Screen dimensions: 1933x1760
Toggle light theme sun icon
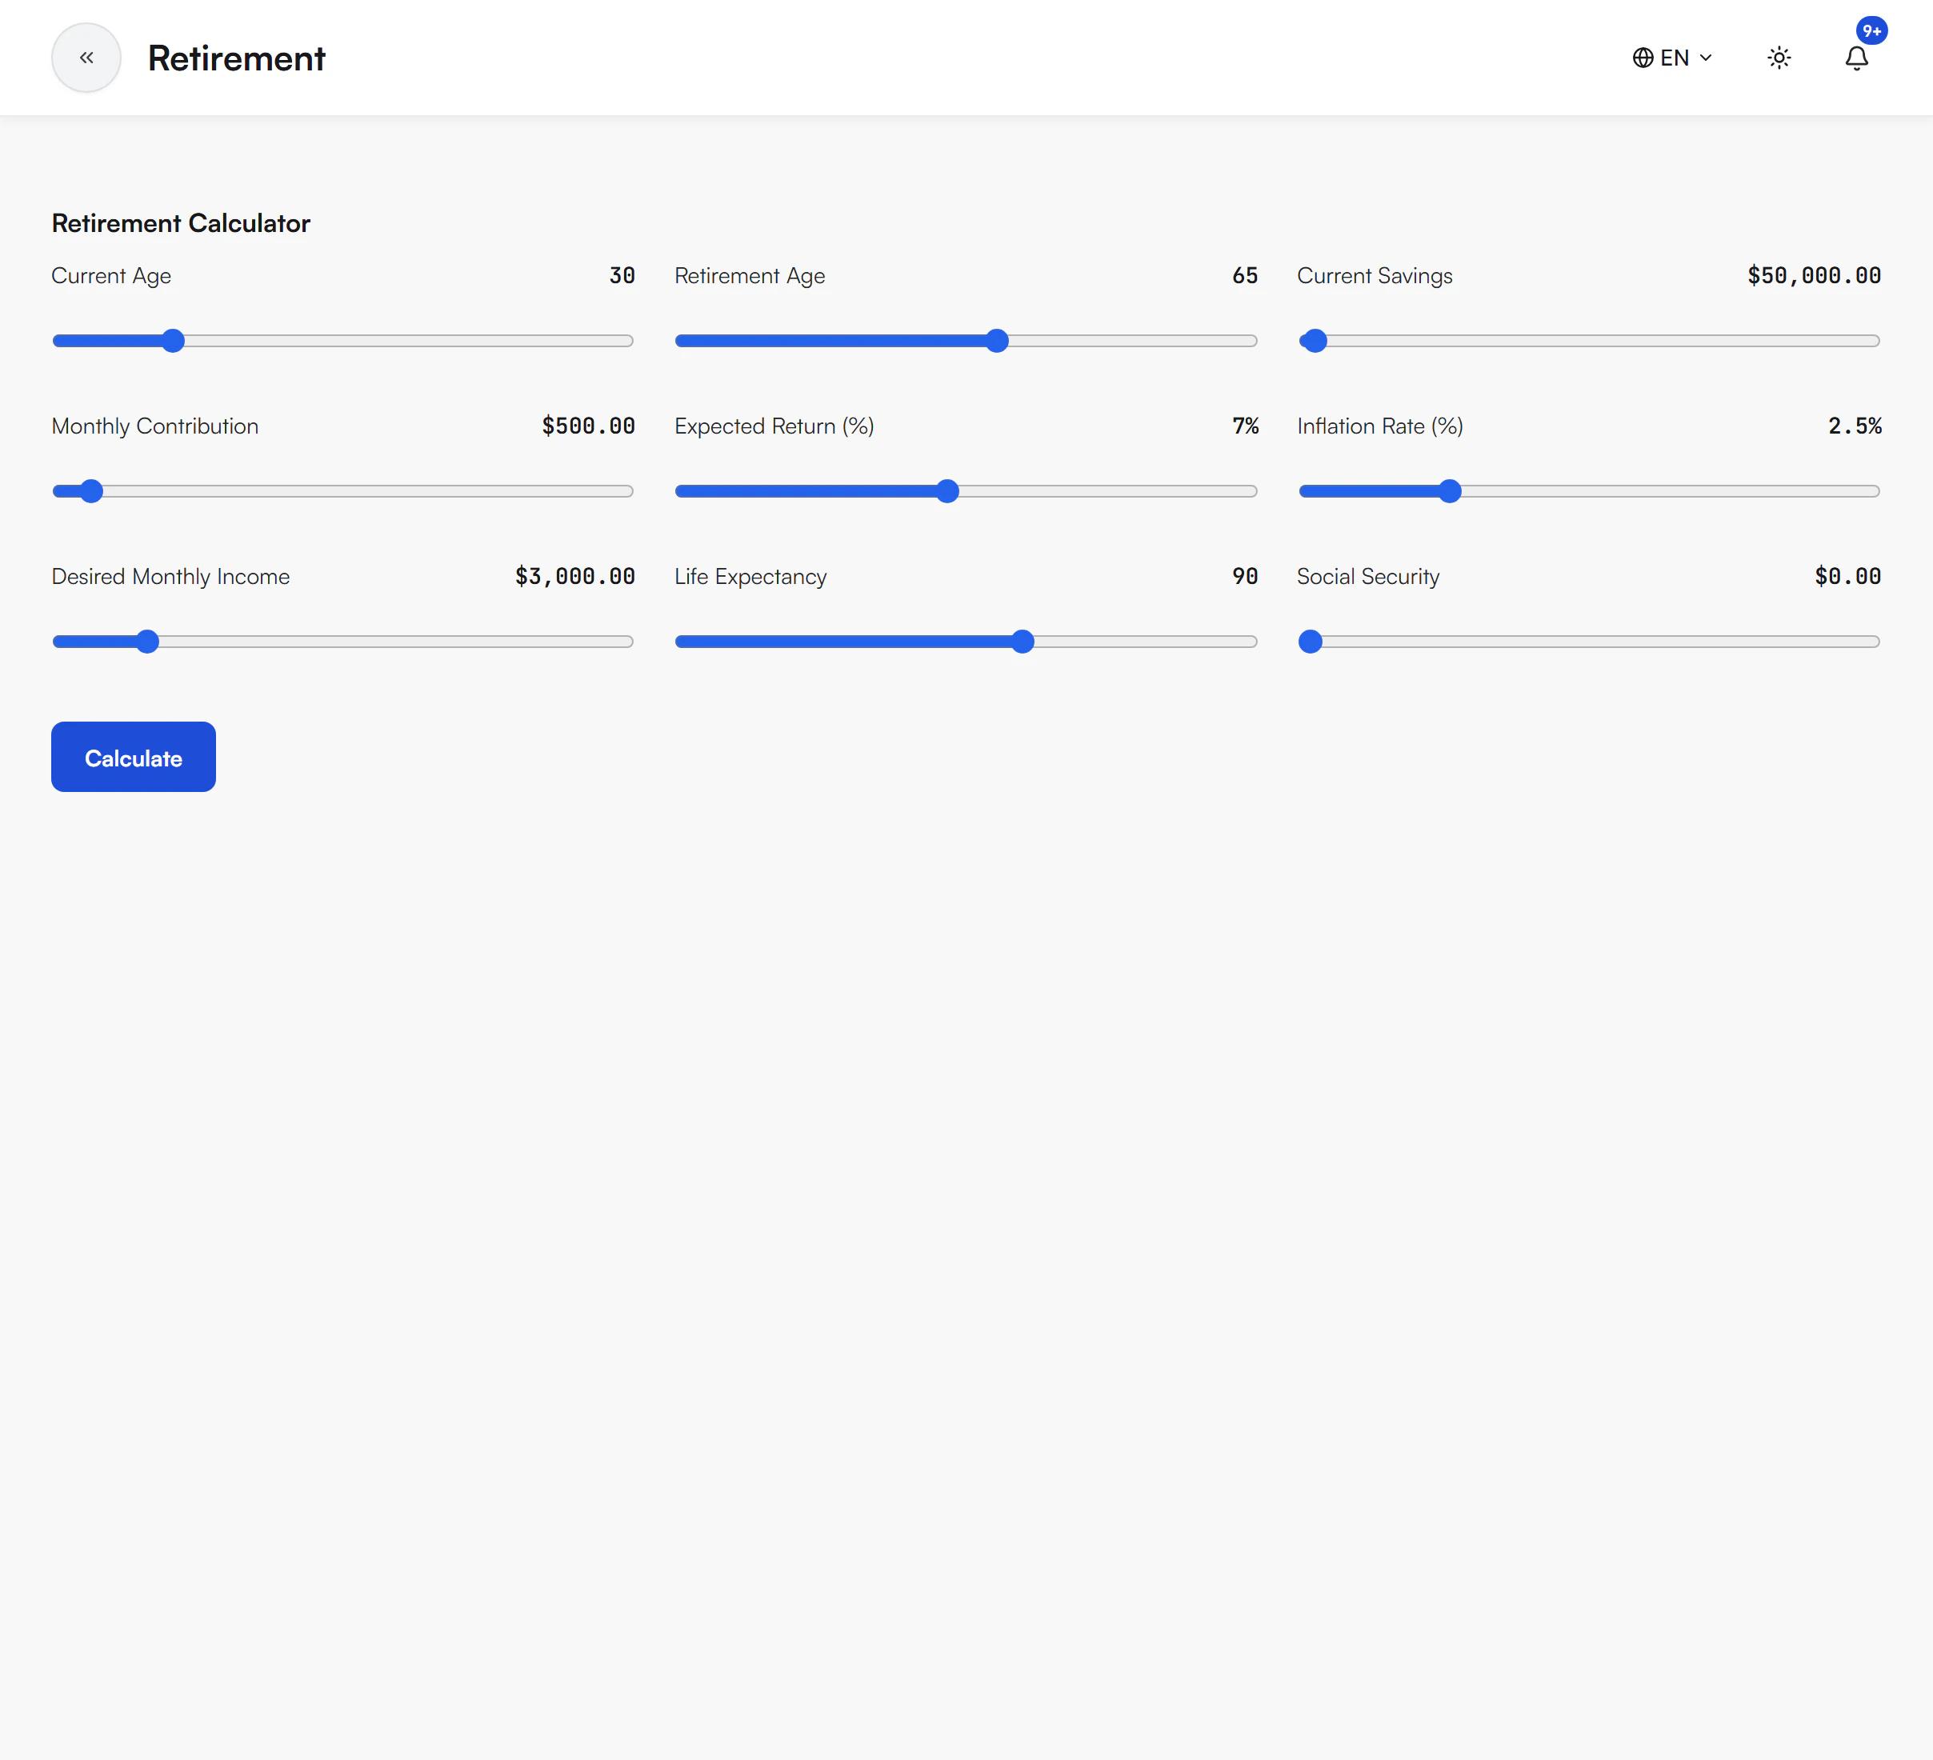1779,58
